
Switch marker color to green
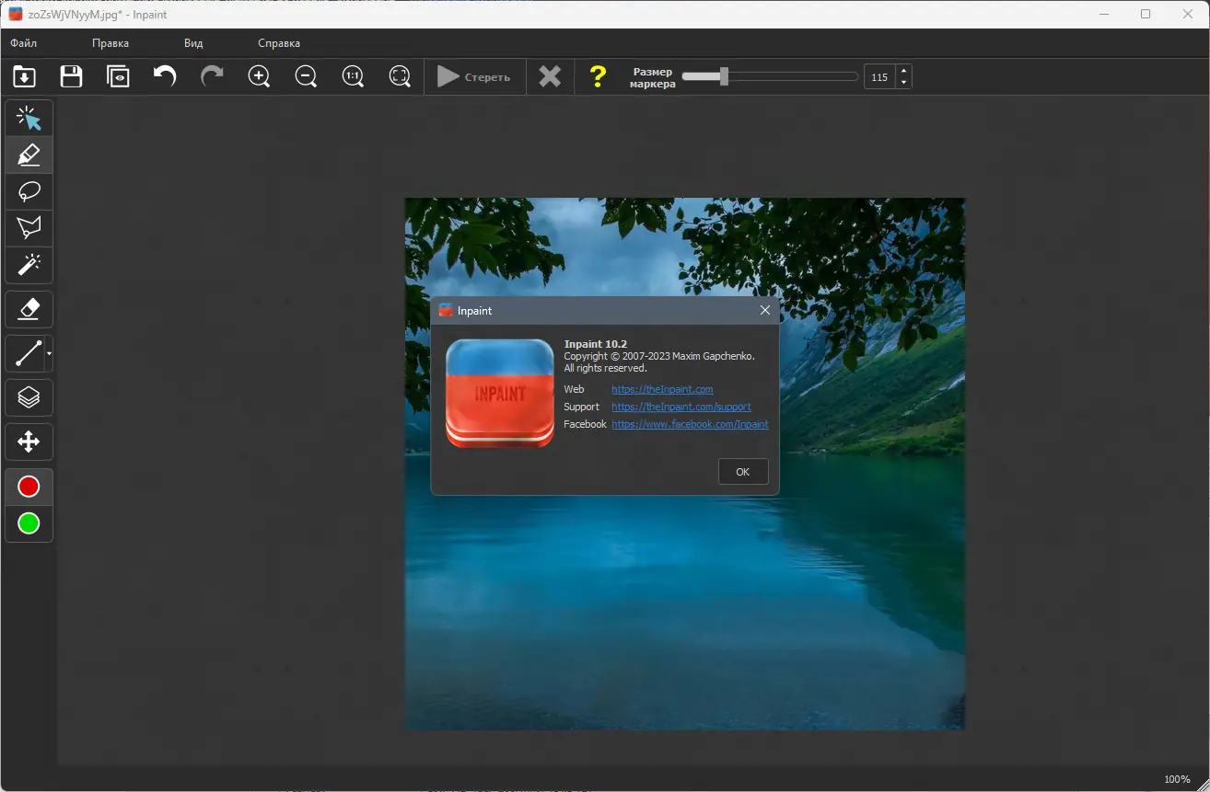click(29, 524)
